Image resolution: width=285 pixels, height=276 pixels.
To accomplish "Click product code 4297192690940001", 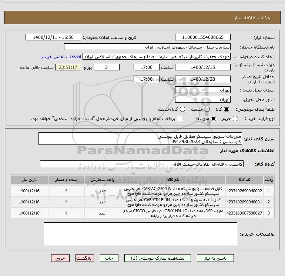I will coord(244,202).
